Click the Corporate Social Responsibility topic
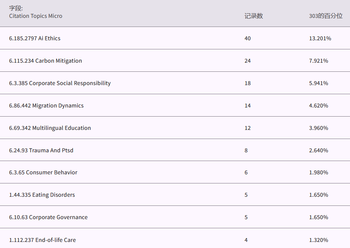The width and height of the screenshot is (350, 248). [60, 83]
